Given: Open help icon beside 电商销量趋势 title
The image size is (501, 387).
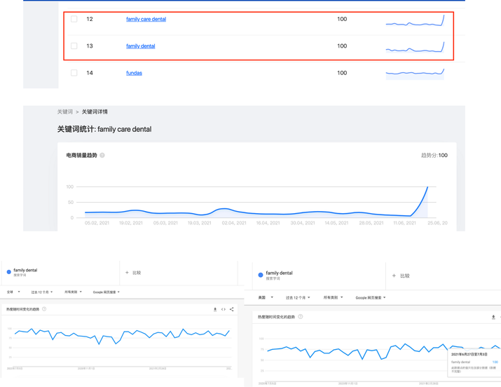Looking at the screenshot, I should [102, 156].
